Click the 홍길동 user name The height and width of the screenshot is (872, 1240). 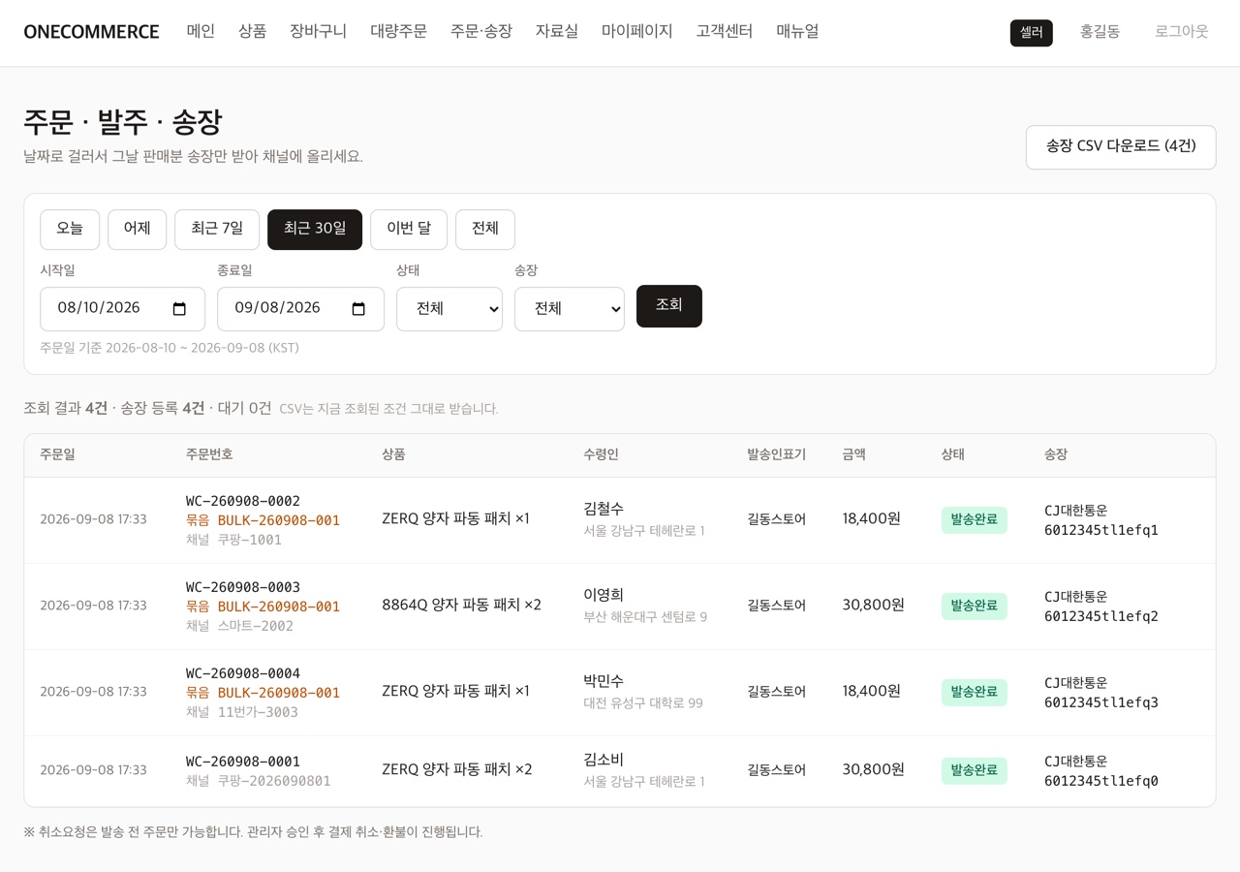1100,32
